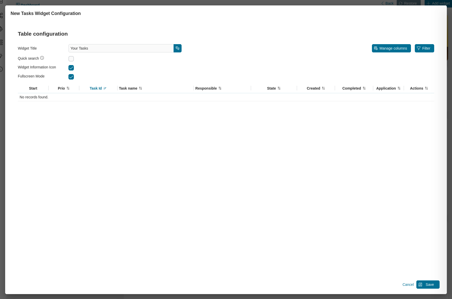The image size is (452, 299).
Task: Open Manage columns
Action: (391, 48)
